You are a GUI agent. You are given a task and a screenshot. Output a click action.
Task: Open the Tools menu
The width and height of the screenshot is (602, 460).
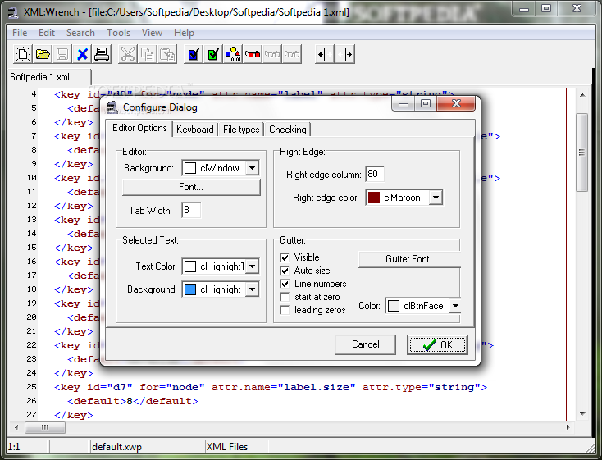[118, 33]
